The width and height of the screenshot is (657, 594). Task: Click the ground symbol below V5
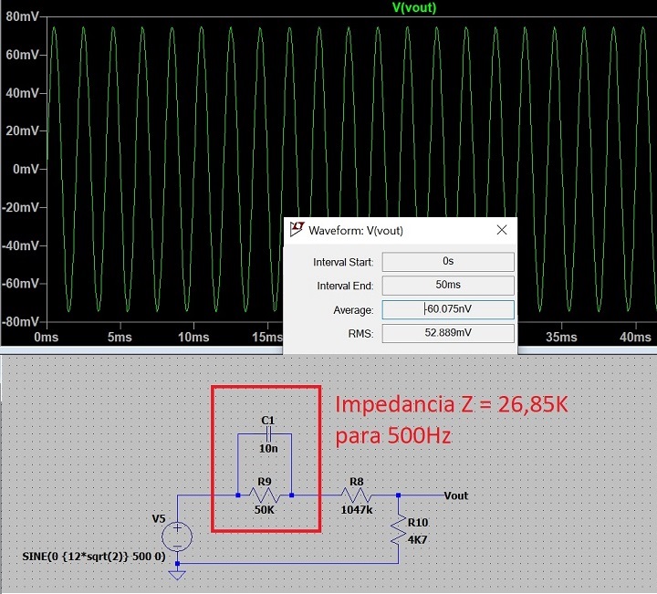pos(177,576)
